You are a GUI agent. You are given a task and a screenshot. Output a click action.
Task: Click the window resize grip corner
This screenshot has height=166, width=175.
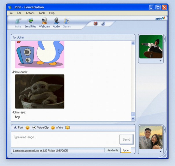[x=165, y=155]
